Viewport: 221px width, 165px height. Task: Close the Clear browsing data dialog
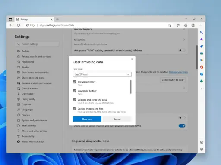point(132,59)
